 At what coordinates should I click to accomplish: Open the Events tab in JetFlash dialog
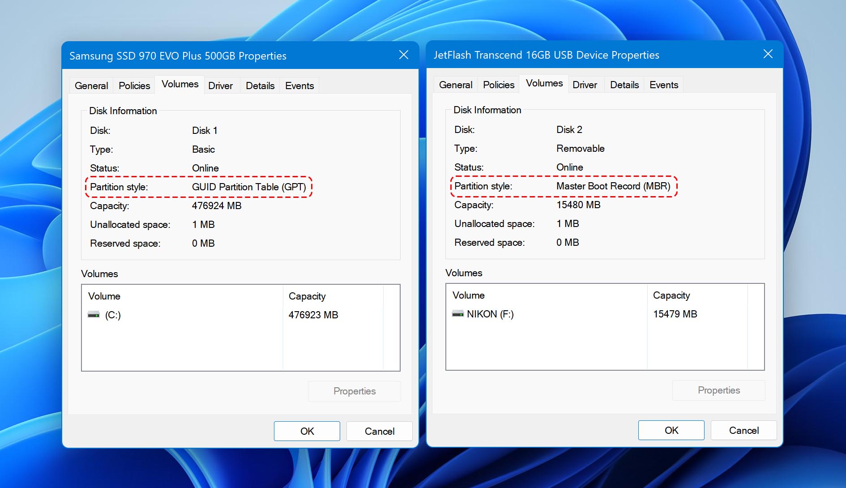(x=663, y=85)
